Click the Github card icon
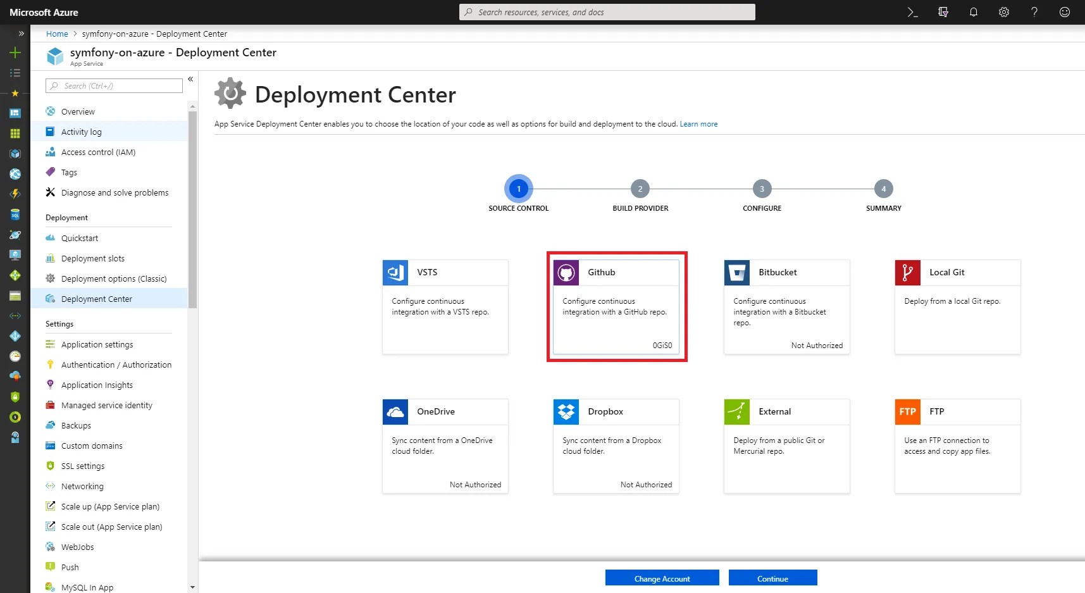1085x593 pixels. click(566, 273)
